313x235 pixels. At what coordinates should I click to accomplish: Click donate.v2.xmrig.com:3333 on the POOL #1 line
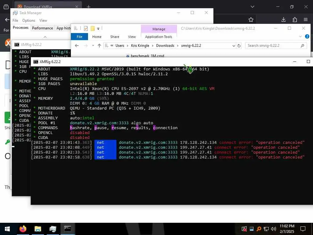click(99, 123)
